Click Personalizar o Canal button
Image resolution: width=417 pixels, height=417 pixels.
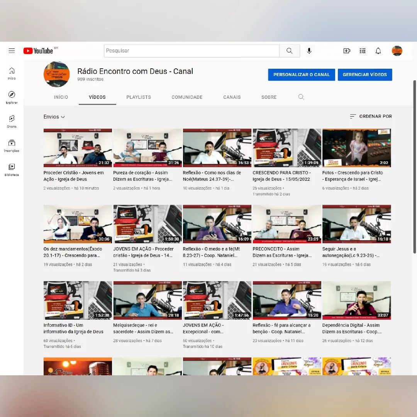(301, 75)
